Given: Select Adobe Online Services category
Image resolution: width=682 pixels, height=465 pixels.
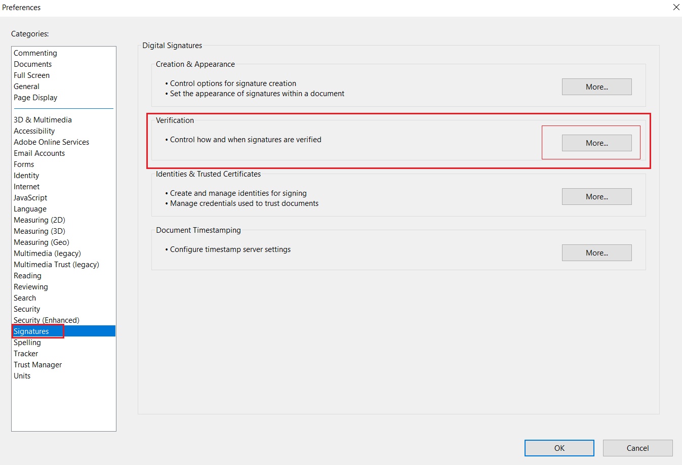Looking at the screenshot, I should pyautogui.click(x=52, y=142).
